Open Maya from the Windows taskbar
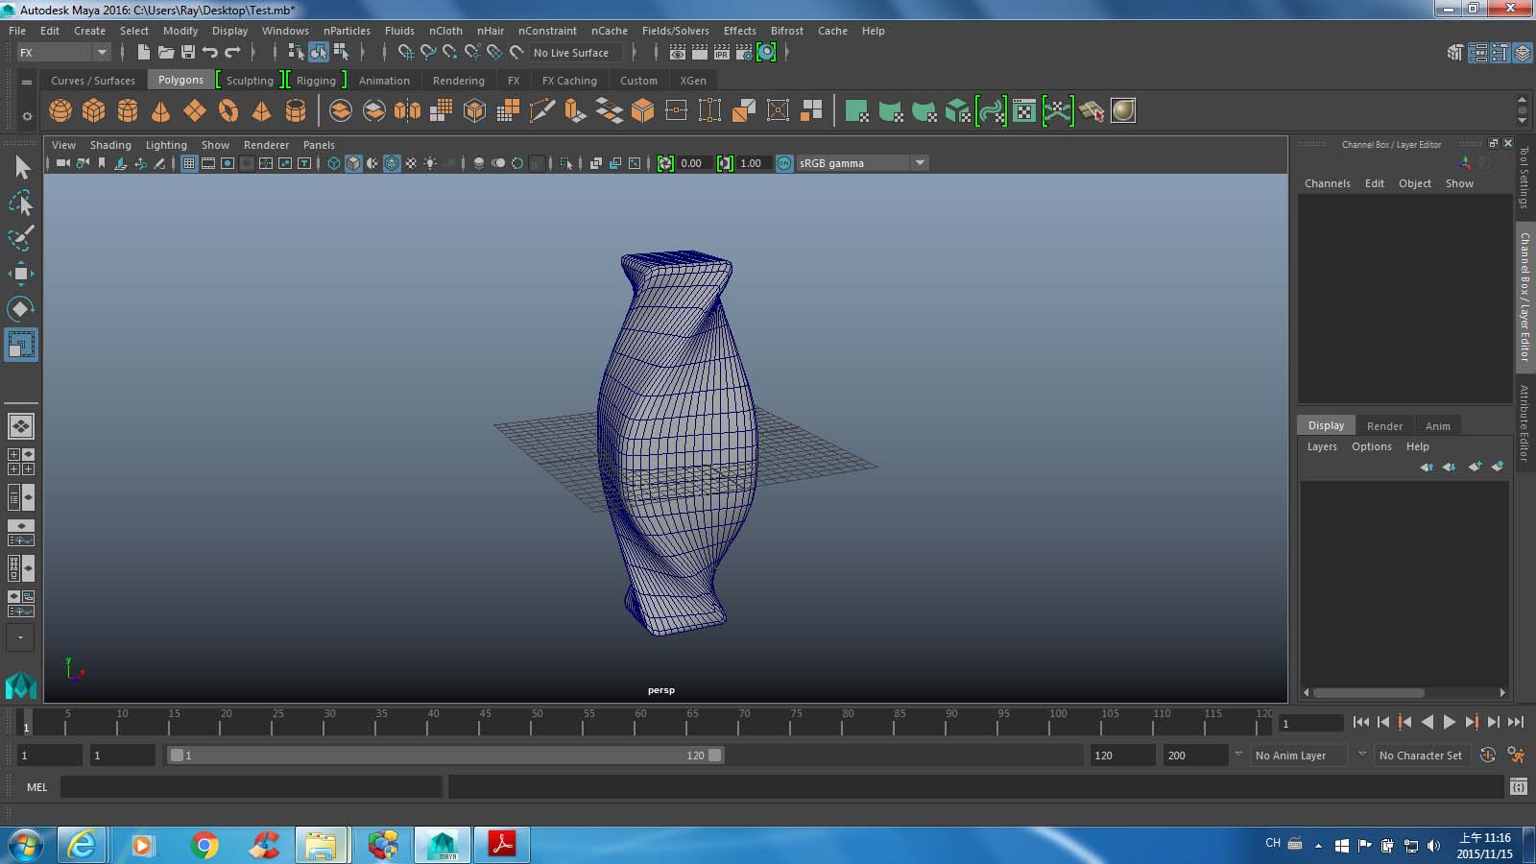 [442, 845]
